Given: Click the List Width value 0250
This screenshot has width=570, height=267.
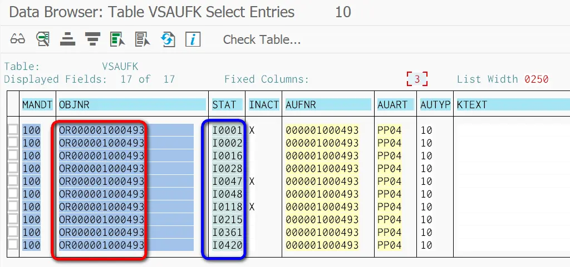Looking at the screenshot, I should pos(536,79).
